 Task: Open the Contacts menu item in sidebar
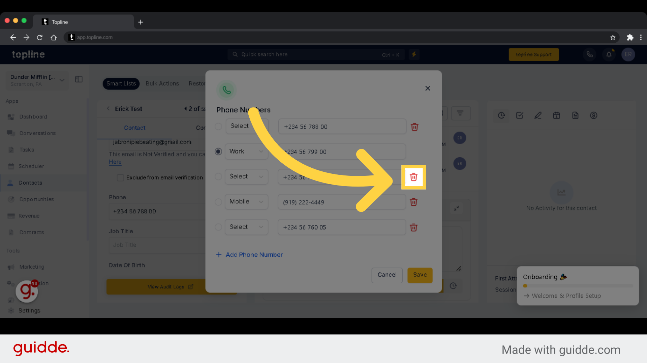click(30, 183)
